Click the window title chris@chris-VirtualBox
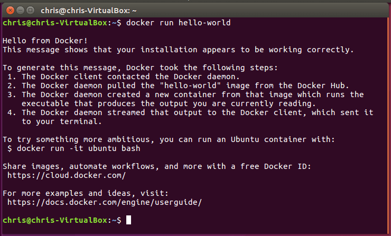The width and height of the screenshot is (391, 236). pyautogui.click(x=89, y=11)
